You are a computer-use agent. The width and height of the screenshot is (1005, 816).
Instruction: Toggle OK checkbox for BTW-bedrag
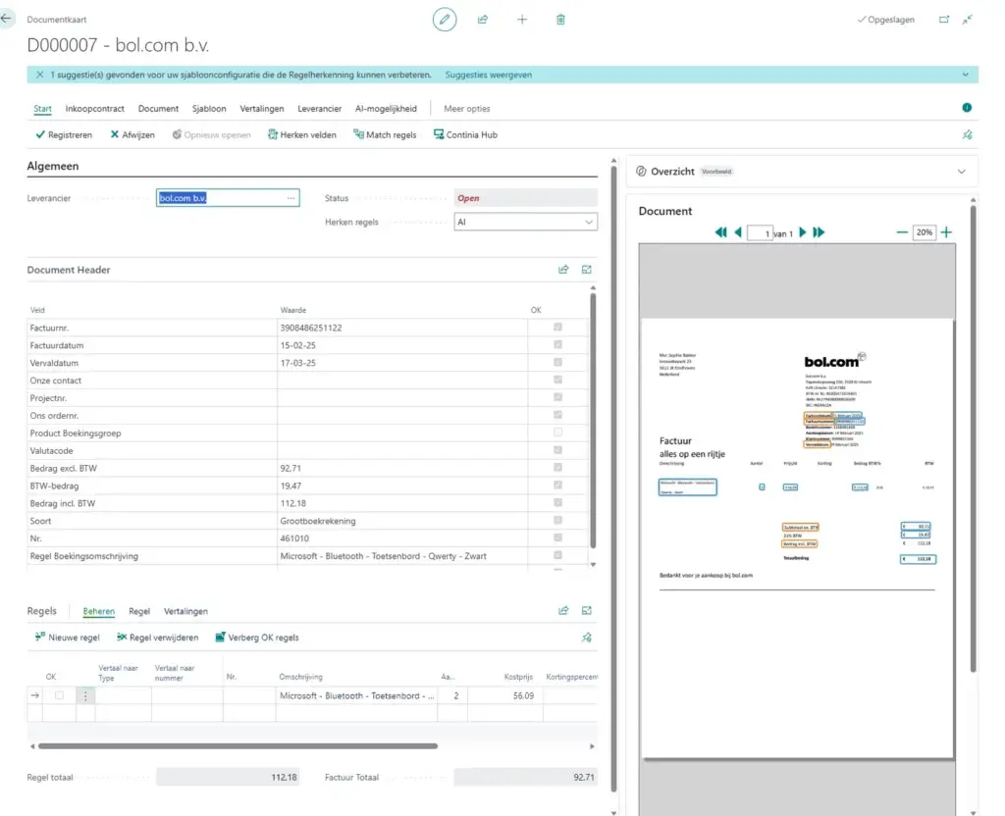(557, 484)
